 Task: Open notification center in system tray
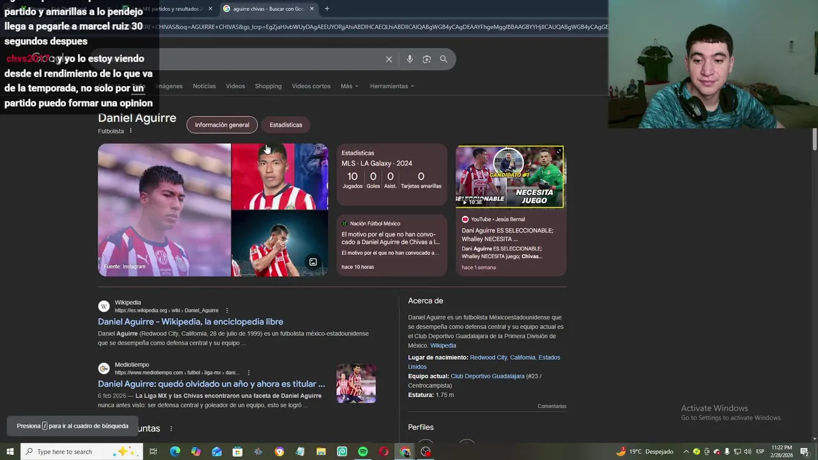pyautogui.click(x=805, y=452)
